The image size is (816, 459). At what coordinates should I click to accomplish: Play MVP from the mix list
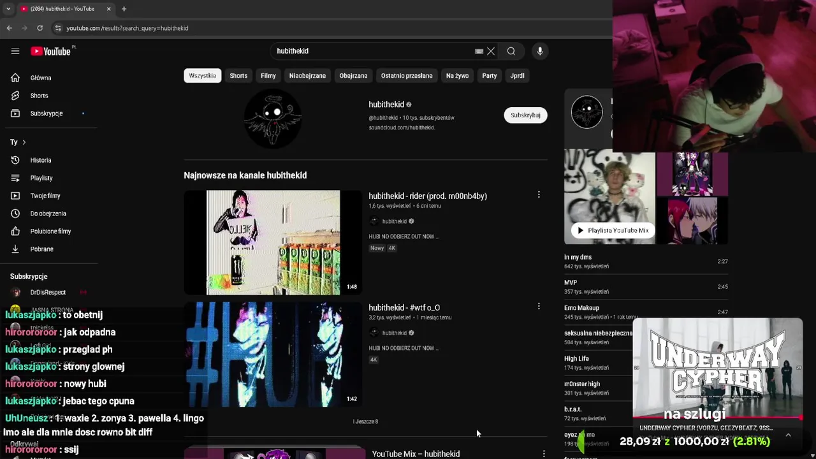pos(646,287)
